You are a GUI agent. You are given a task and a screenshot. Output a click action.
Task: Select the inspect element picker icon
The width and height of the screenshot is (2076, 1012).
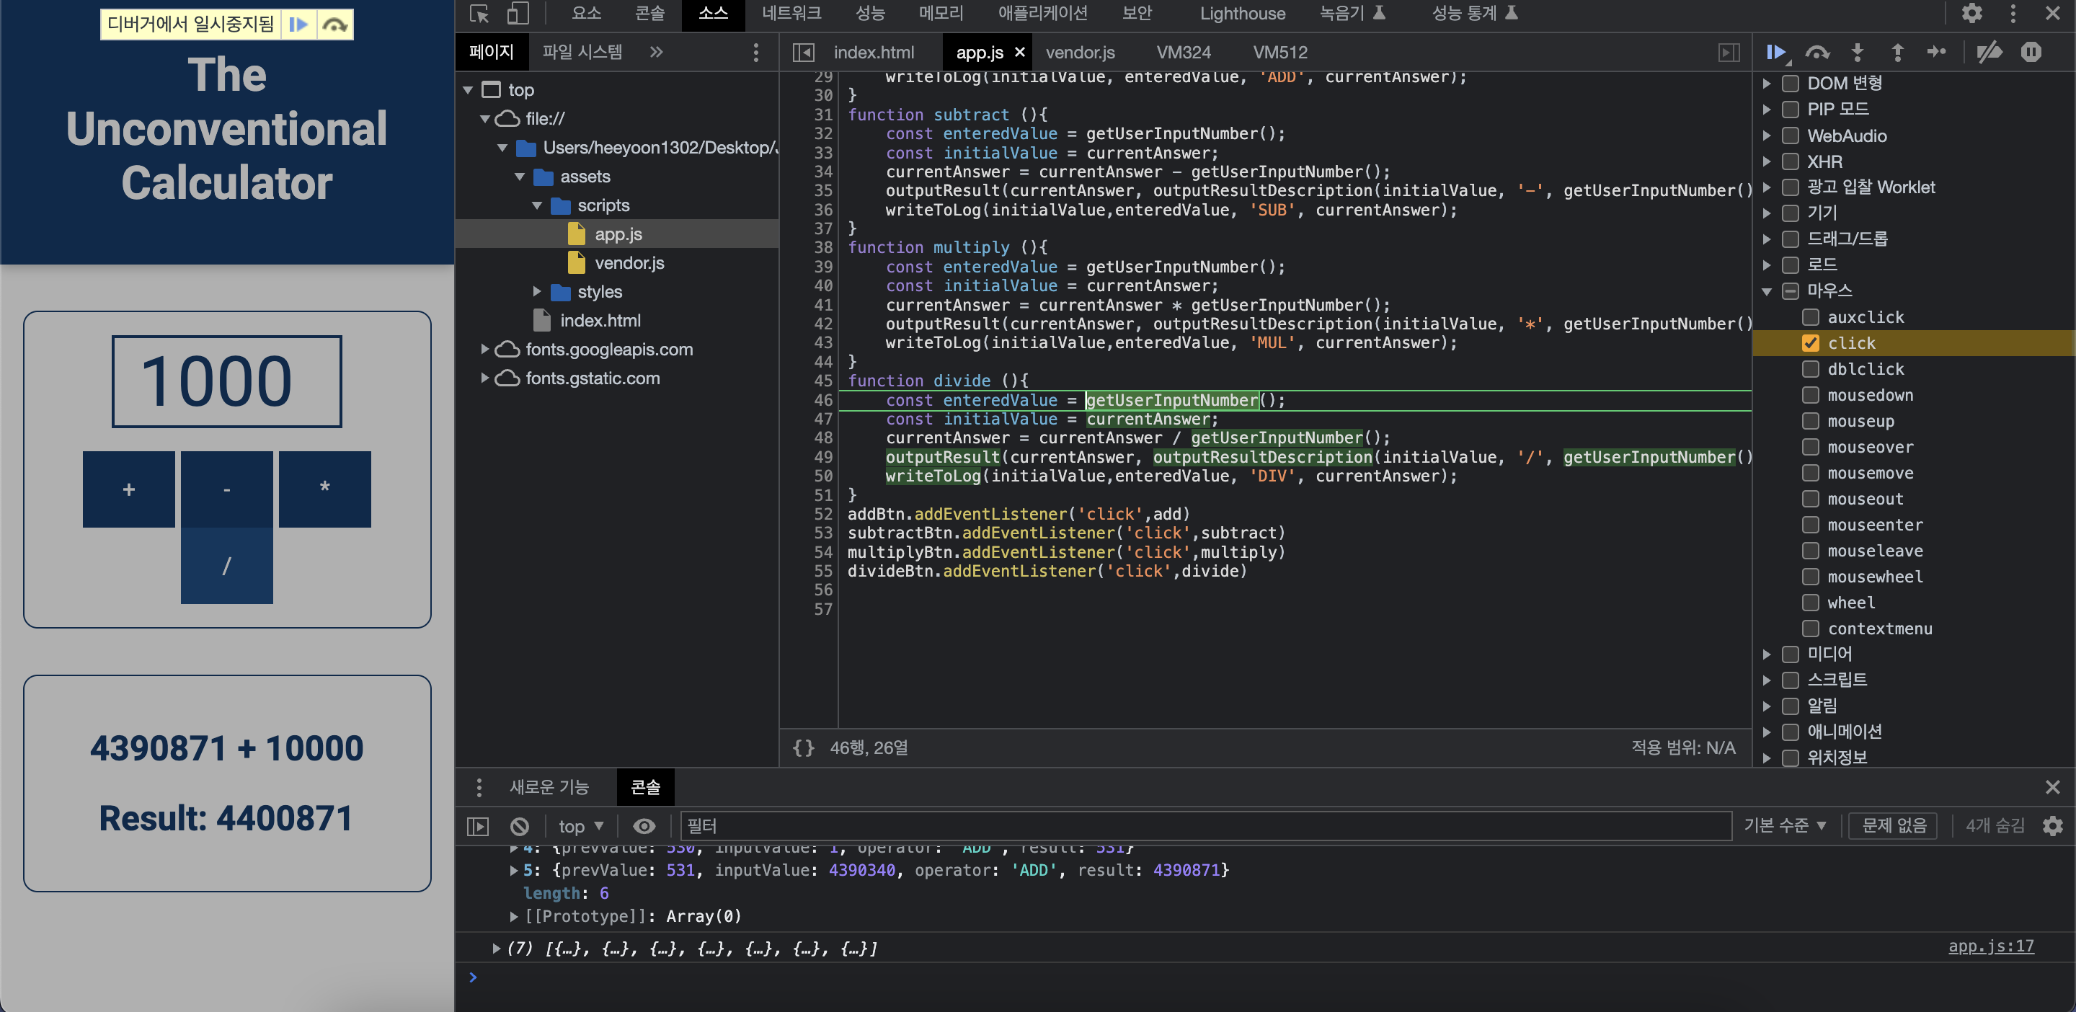coord(479,14)
